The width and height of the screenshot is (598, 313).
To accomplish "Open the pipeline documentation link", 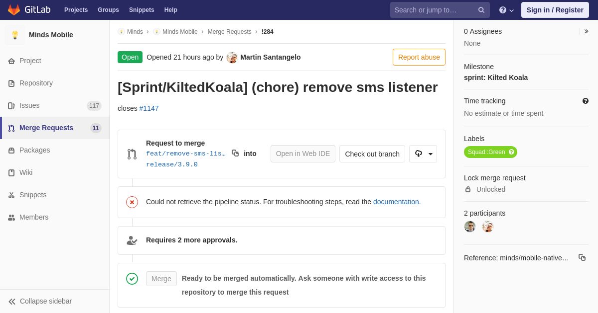I will pyautogui.click(x=397, y=202).
